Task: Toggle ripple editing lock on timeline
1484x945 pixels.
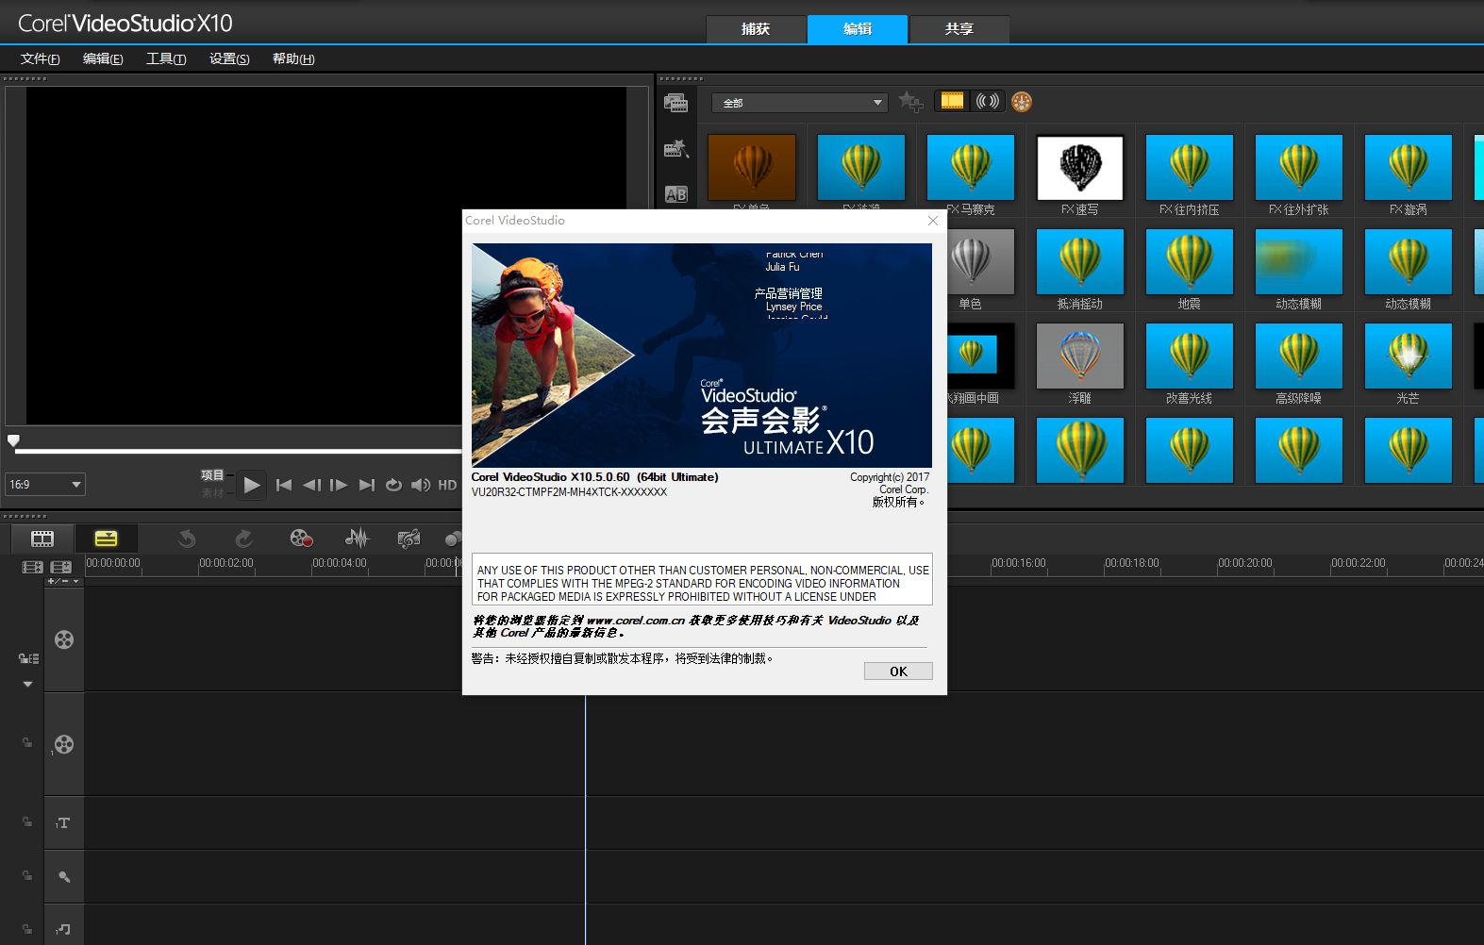Action: (x=28, y=658)
